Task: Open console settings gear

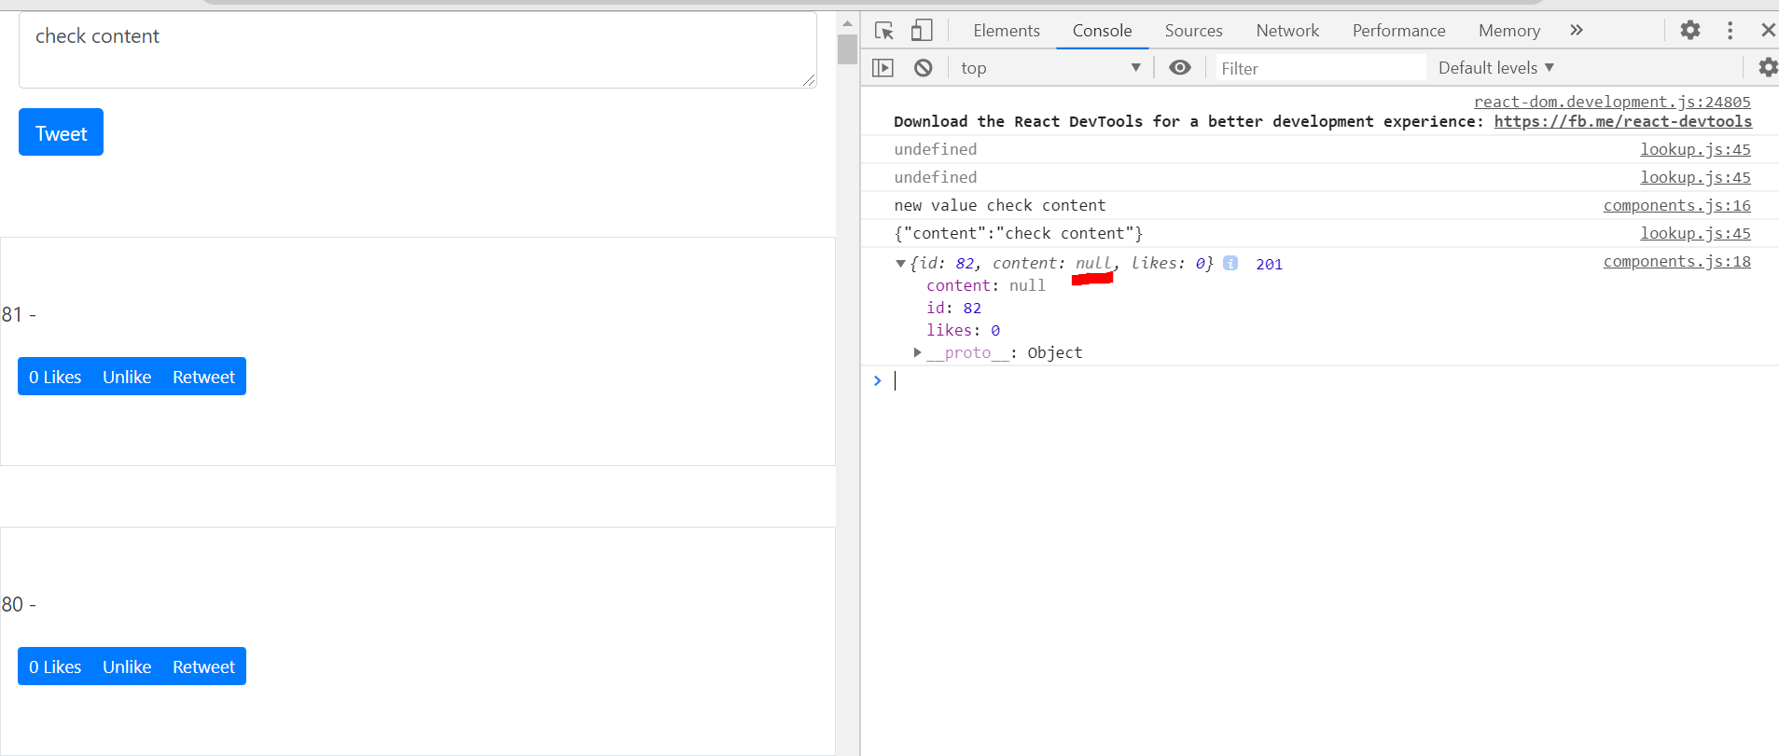Action: tap(1768, 67)
